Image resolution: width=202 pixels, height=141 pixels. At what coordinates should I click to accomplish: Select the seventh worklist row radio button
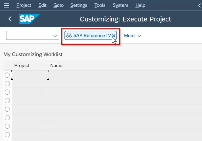tap(7, 126)
